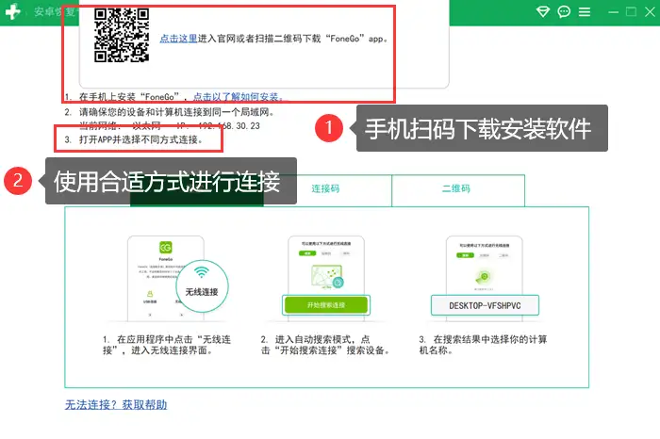Click the FoneGo download QR code
The width and height of the screenshot is (660, 439).
[122, 35]
